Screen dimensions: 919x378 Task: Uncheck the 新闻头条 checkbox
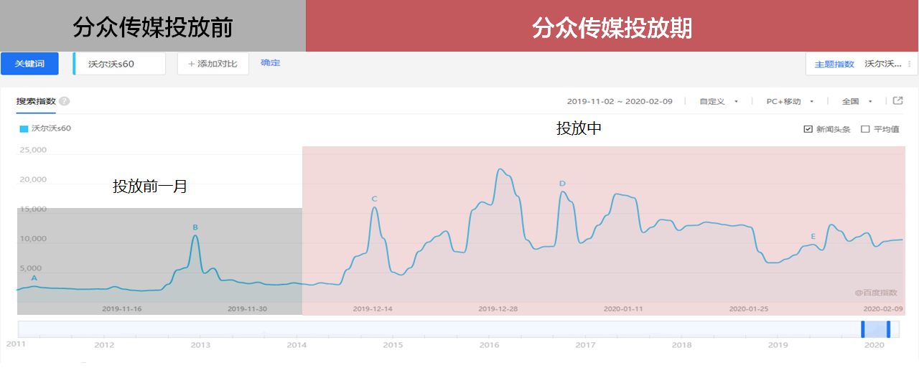(808, 129)
